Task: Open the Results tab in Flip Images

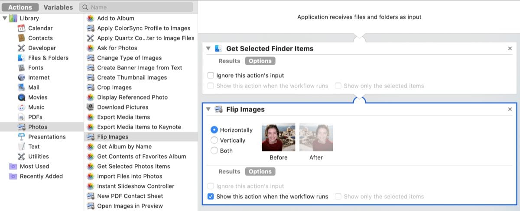Action: [229, 171]
